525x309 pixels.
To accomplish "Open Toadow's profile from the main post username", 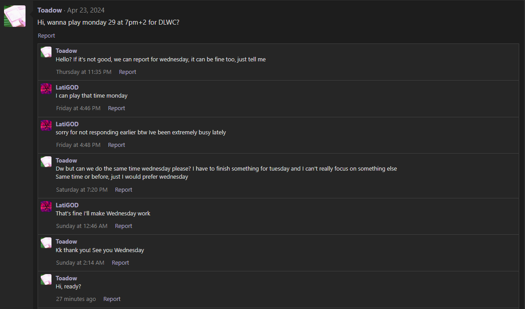I will tap(50, 10).
